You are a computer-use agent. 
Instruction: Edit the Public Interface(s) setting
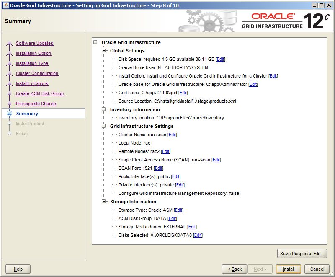coord(175,176)
